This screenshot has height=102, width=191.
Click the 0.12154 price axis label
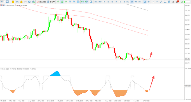(x=187, y=6)
